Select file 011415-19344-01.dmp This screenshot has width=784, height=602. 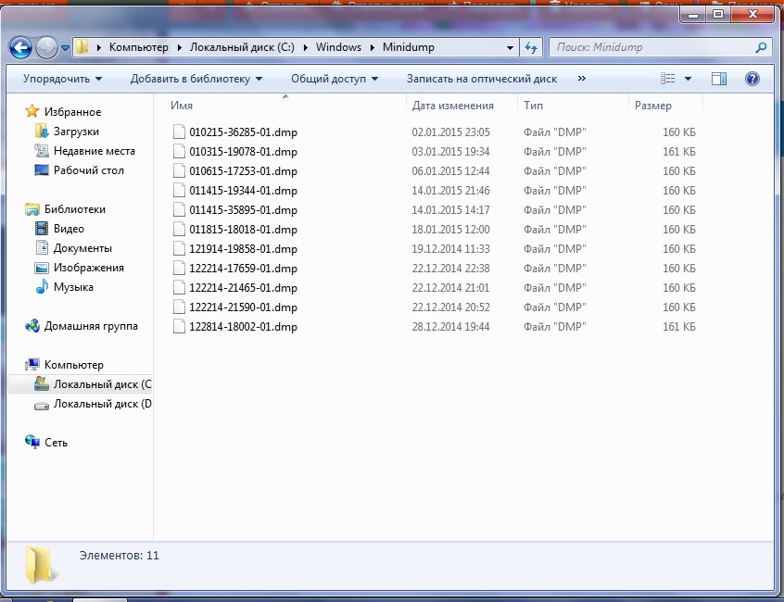tap(243, 191)
